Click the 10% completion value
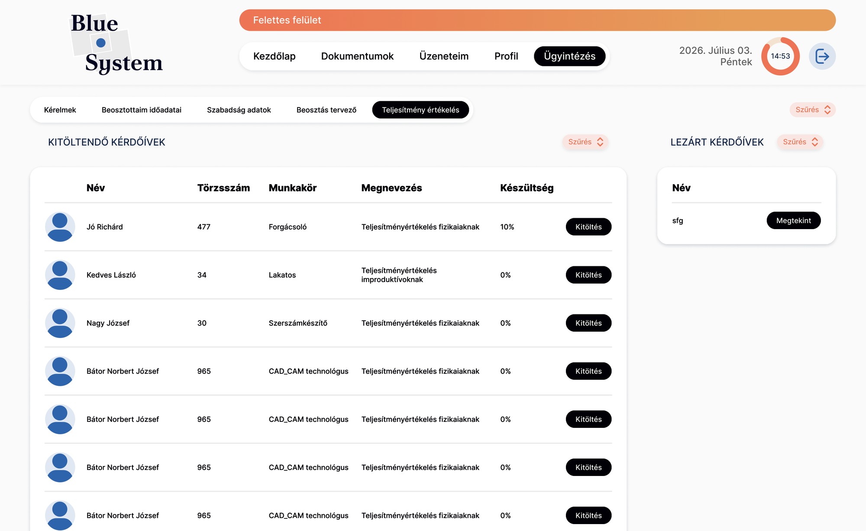 point(507,227)
